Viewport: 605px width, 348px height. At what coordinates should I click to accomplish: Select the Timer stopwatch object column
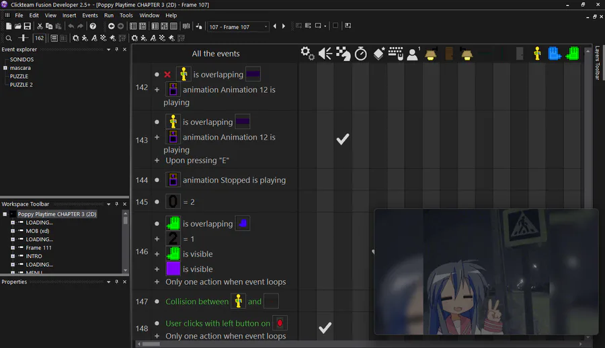(361, 54)
